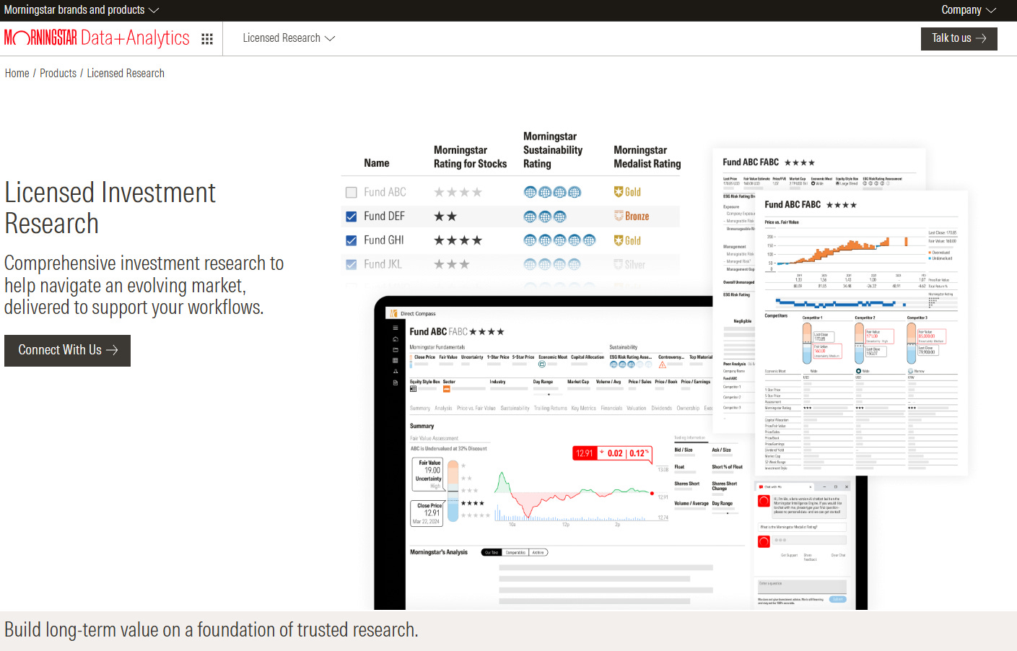
Task: Uncheck the Fund JKL checkbox
Action: (x=352, y=265)
